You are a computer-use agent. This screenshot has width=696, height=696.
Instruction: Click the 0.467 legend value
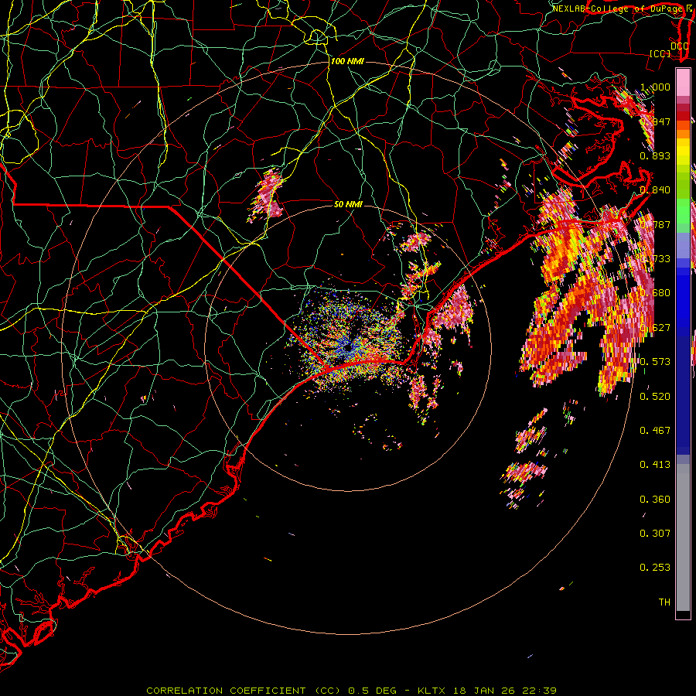[655, 430]
